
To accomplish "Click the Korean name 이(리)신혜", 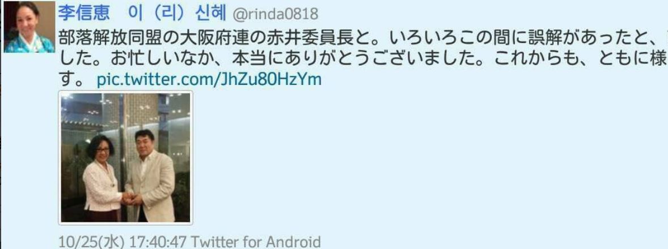I will 177,13.
